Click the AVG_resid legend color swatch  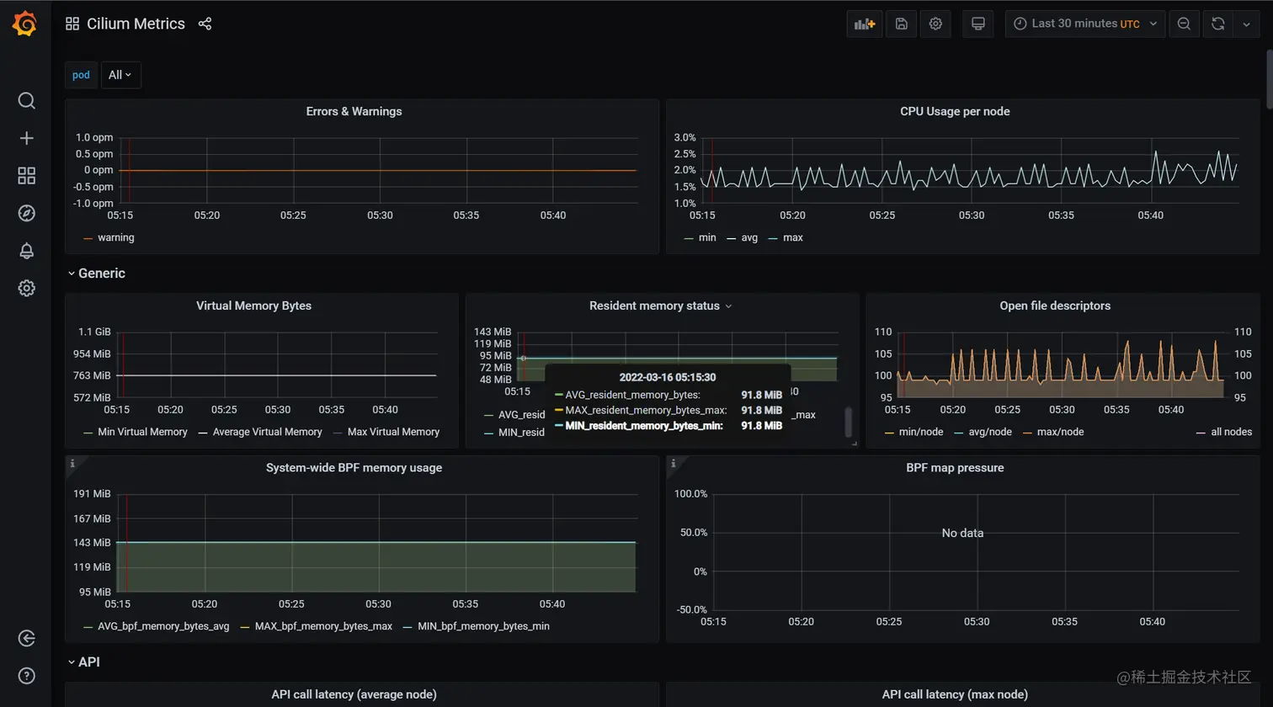click(489, 415)
